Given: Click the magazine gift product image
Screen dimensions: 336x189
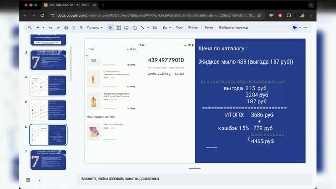Looking at the screenshot, I should point(93,132).
